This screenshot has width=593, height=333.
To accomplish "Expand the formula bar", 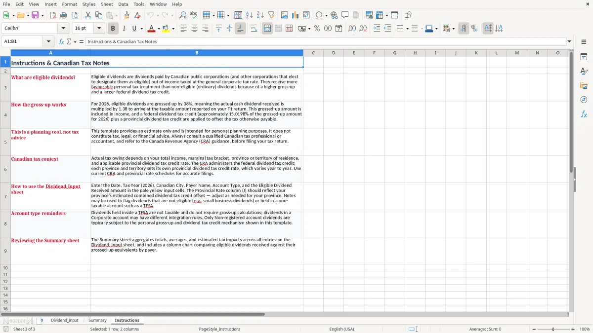I will point(569,41).
